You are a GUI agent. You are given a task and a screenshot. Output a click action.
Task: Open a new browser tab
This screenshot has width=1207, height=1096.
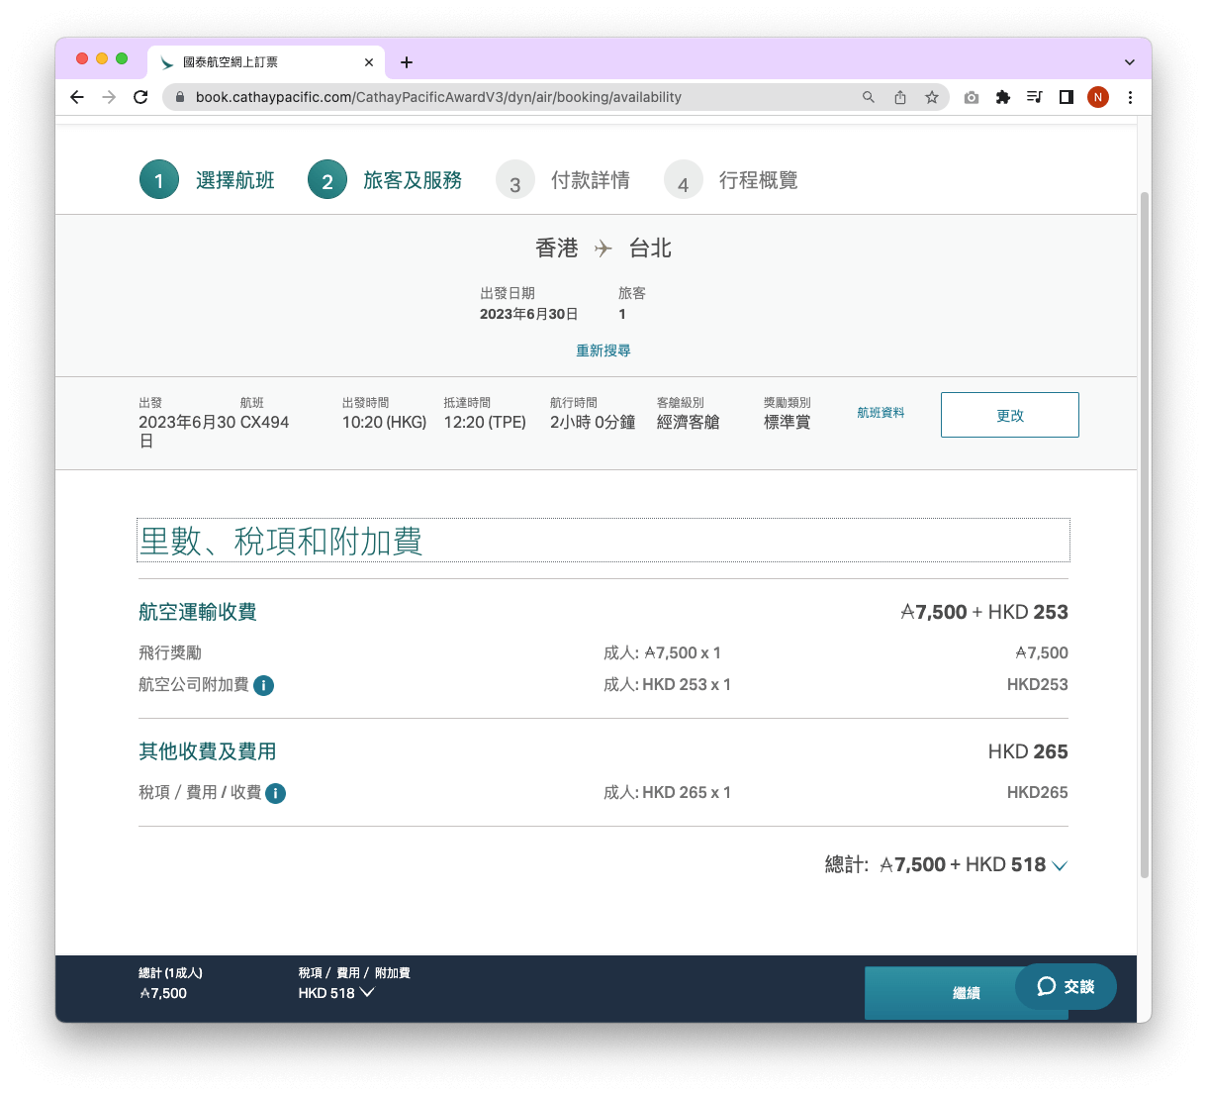[407, 62]
